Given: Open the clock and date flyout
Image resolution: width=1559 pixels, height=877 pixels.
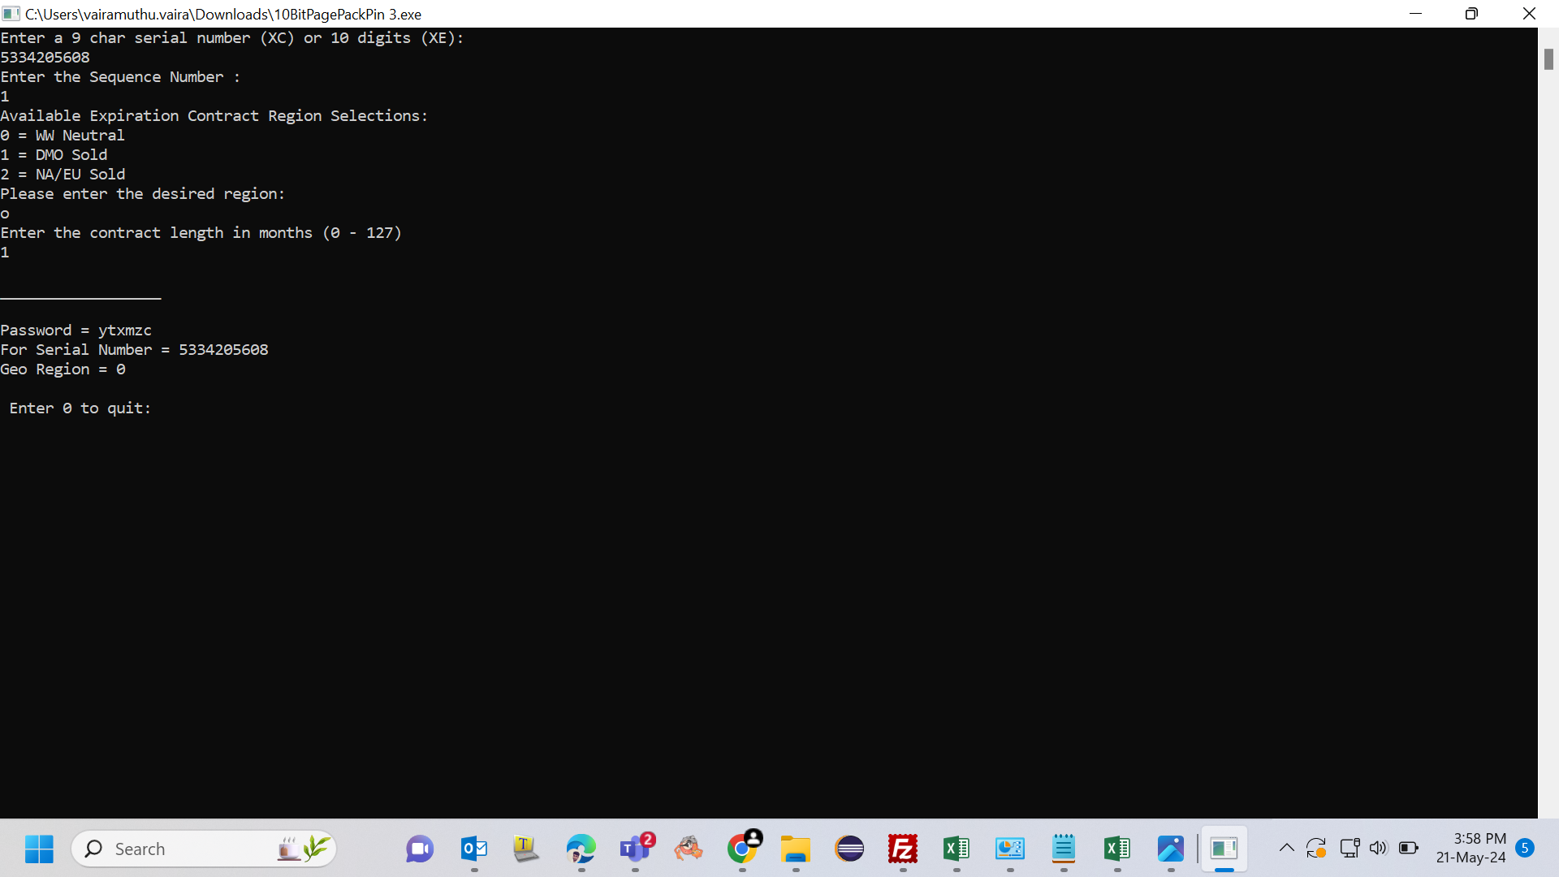Looking at the screenshot, I should (1470, 849).
